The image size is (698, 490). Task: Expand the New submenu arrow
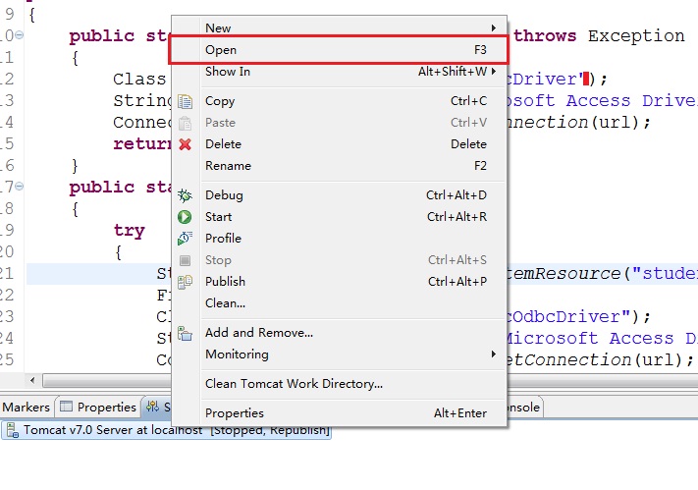coord(493,28)
